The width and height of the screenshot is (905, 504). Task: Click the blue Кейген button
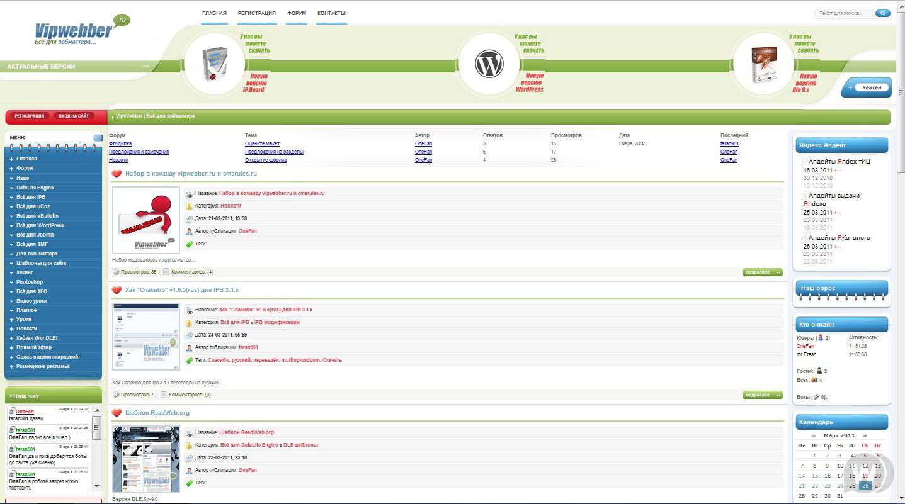point(867,87)
